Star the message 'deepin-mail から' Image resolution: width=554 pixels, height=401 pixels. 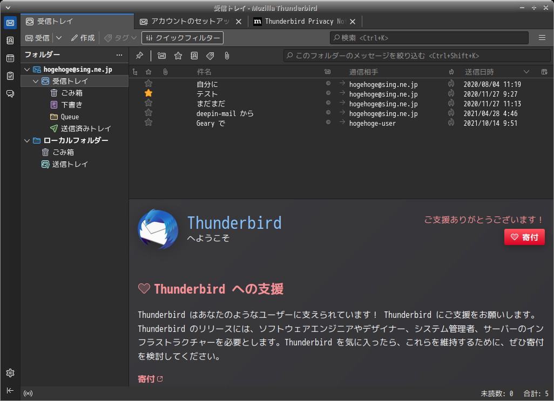click(148, 113)
